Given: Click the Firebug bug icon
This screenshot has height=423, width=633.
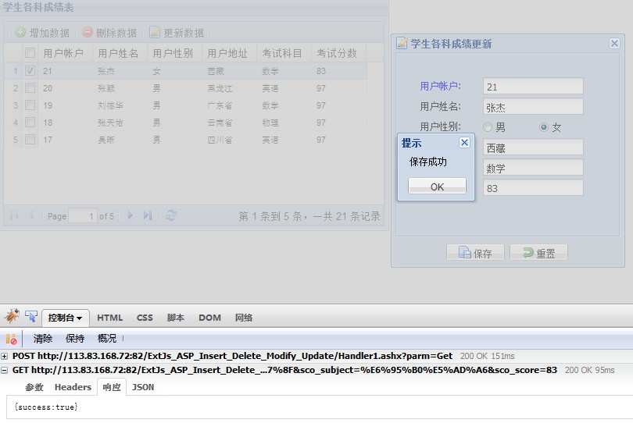Looking at the screenshot, I should [x=12, y=317].
